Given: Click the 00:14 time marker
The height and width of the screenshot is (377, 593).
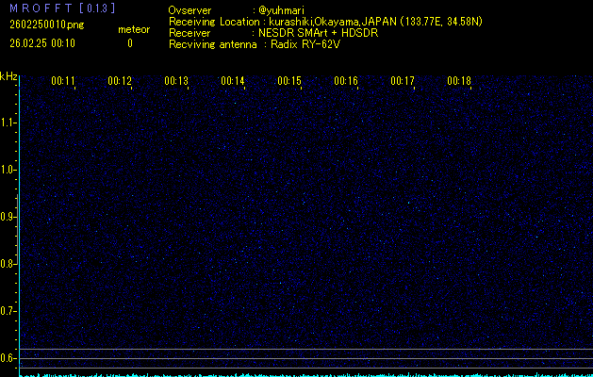Looking at the screenshot, I should point(233,81).
